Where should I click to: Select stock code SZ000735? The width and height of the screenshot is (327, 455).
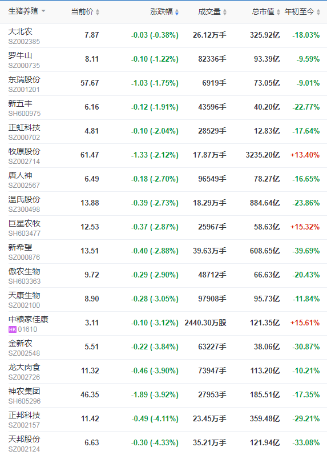coord(24,66)
